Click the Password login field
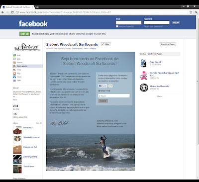 click(157, 23)
